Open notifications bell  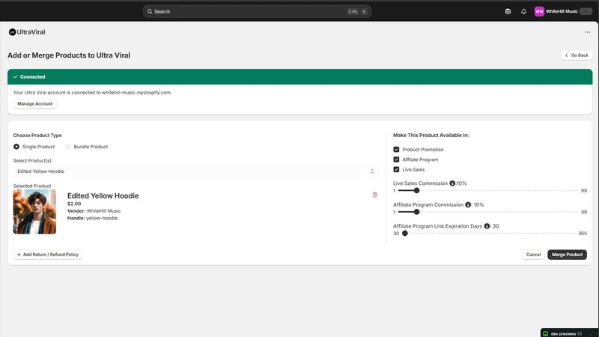tap(523, 11)
